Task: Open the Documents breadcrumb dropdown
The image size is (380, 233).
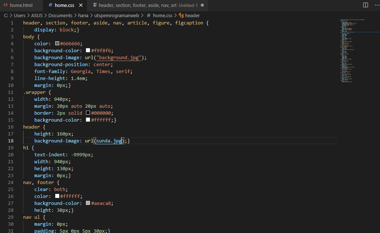Action: [60, 15]
